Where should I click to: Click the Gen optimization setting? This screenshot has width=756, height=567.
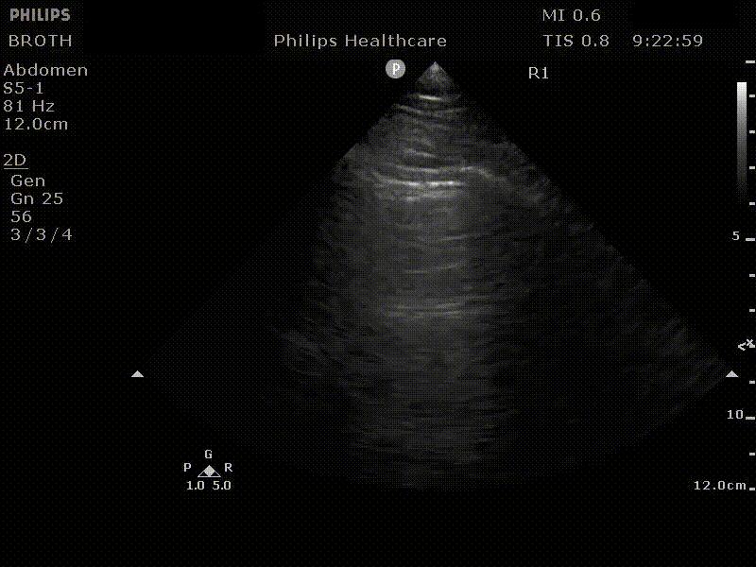[x=28, y=180]
